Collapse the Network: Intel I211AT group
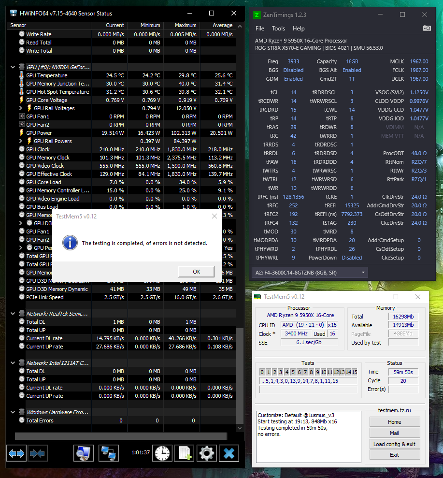 [x=13, y=363]
